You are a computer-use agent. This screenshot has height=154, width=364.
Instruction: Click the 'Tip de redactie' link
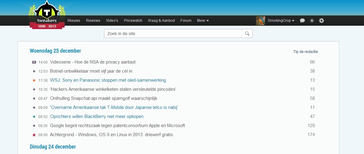click(305, 52)
